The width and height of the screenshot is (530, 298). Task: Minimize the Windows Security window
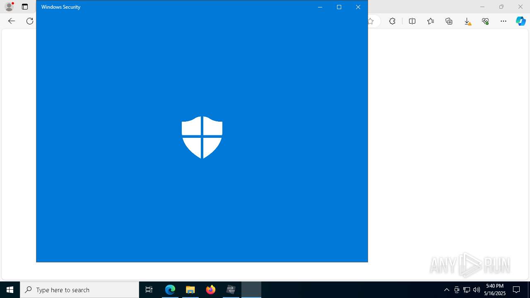click(x=320, y=7)
